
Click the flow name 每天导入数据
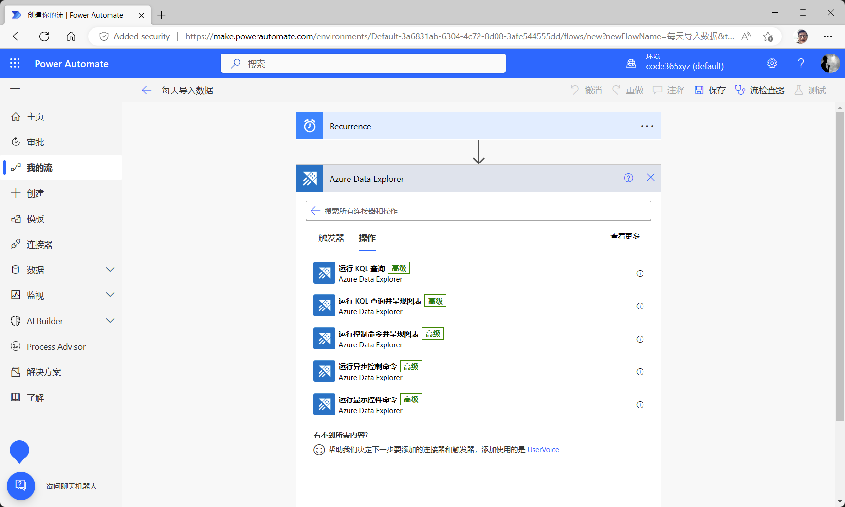pyautogui.click(x=187, y=90)
